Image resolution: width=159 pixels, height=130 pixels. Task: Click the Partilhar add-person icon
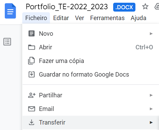coord(32,95)
